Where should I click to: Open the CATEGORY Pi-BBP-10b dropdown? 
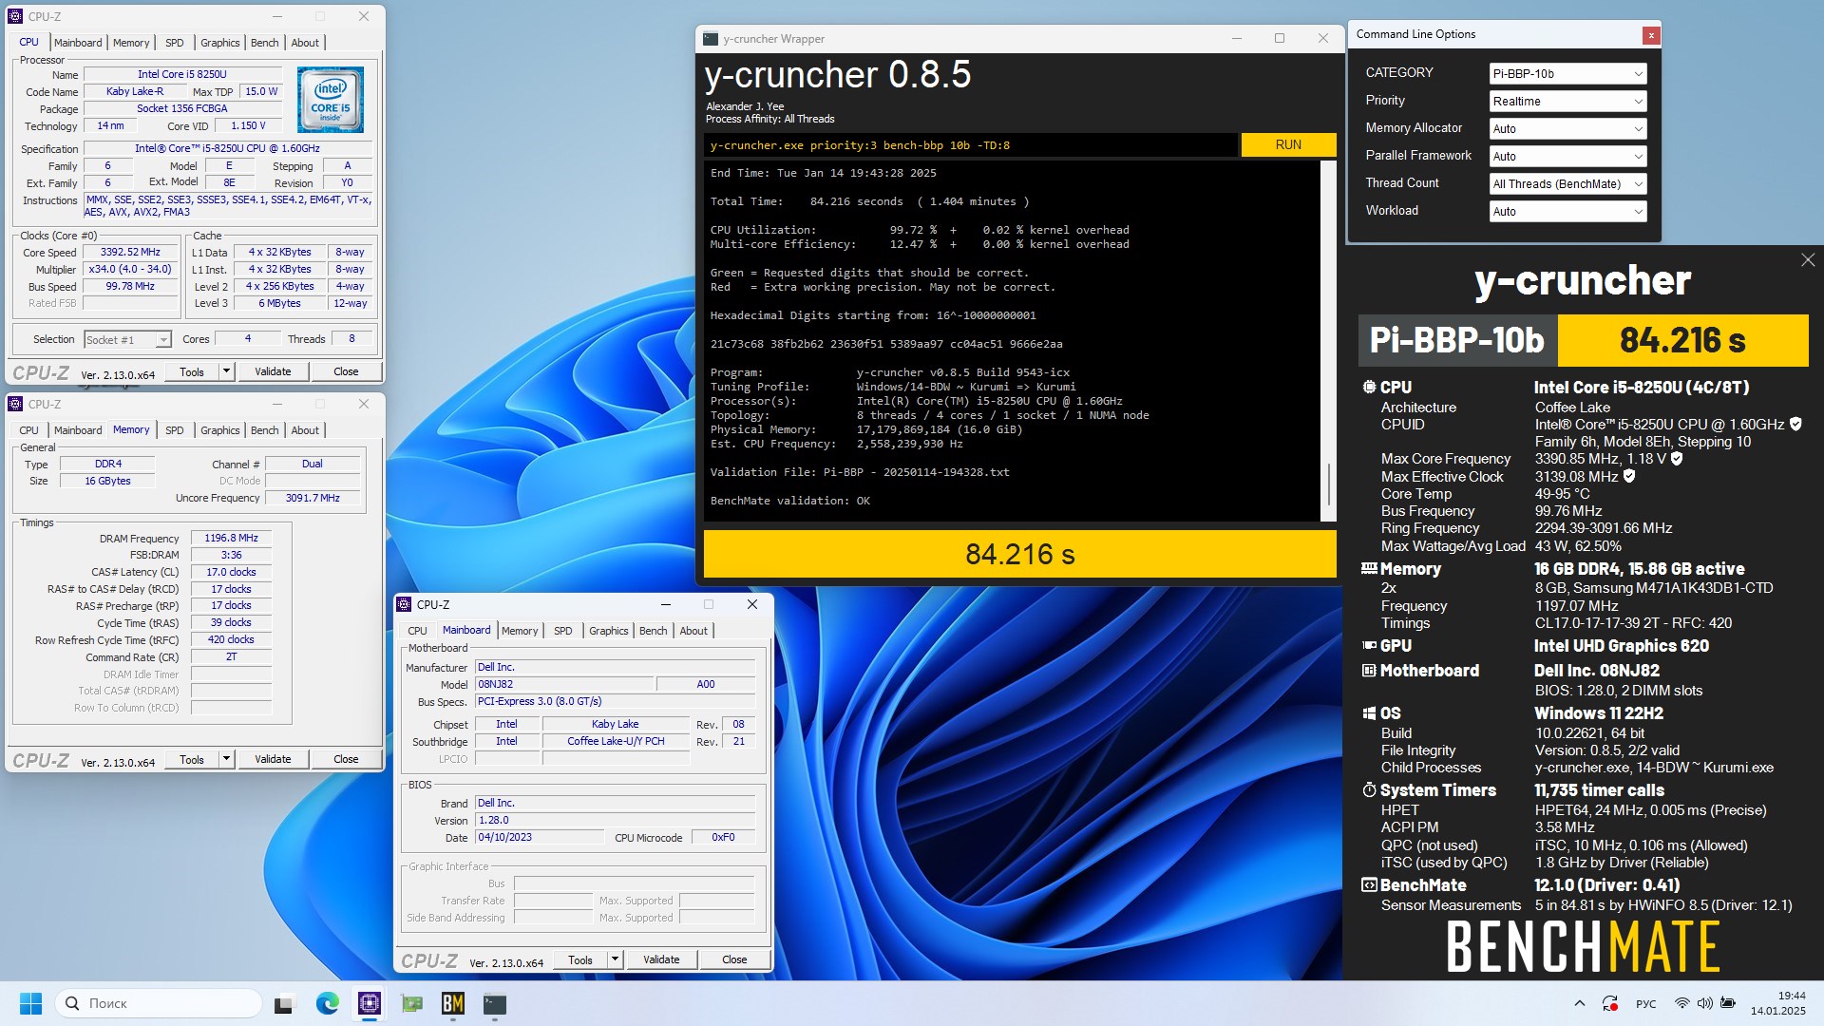click(1567, 73)
